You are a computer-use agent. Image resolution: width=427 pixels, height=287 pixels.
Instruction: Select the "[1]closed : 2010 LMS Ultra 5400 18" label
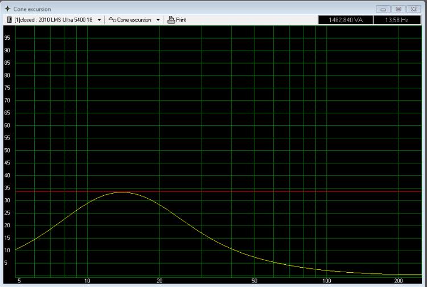click(x=53, y=20)
